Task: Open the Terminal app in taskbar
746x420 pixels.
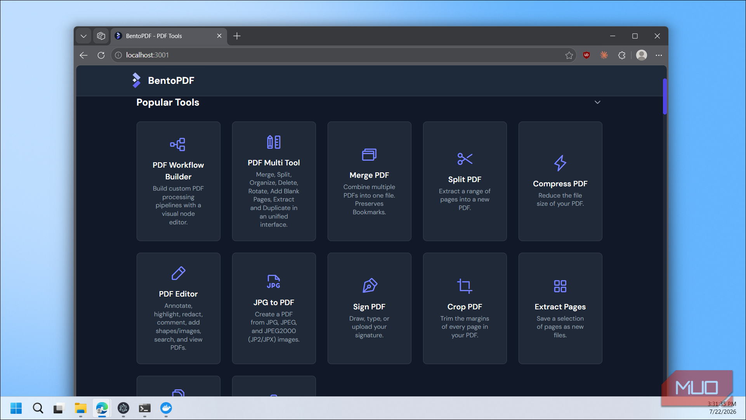Action: coord(144,408)
